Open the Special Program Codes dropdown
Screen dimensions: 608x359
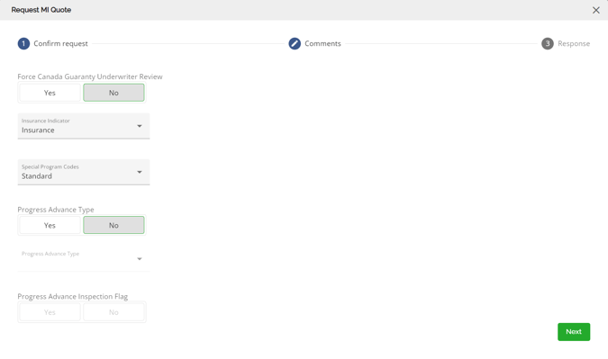pyautogui.click(x=84, y=172)
